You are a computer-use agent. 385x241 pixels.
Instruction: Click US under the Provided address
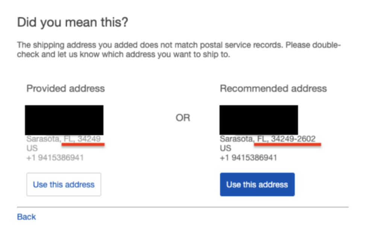tap(32, 148)
